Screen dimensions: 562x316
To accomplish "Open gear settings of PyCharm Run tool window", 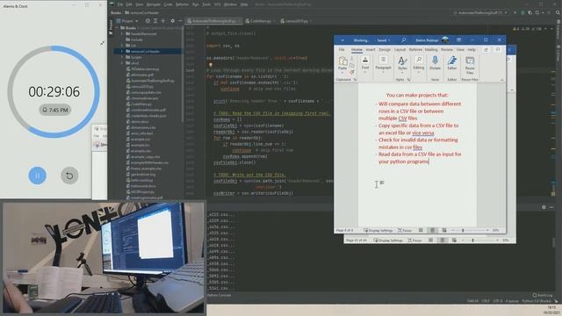I will 544,207.
